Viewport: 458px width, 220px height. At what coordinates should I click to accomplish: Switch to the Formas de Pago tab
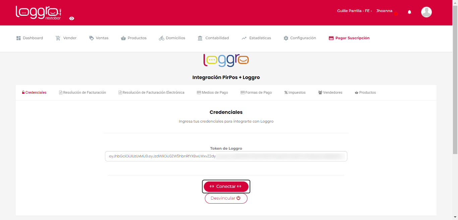pos(256,92)
